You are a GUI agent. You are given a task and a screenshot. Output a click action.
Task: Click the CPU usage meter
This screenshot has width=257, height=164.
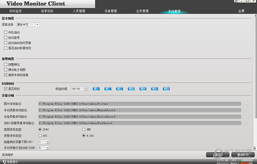pos(247,160)
